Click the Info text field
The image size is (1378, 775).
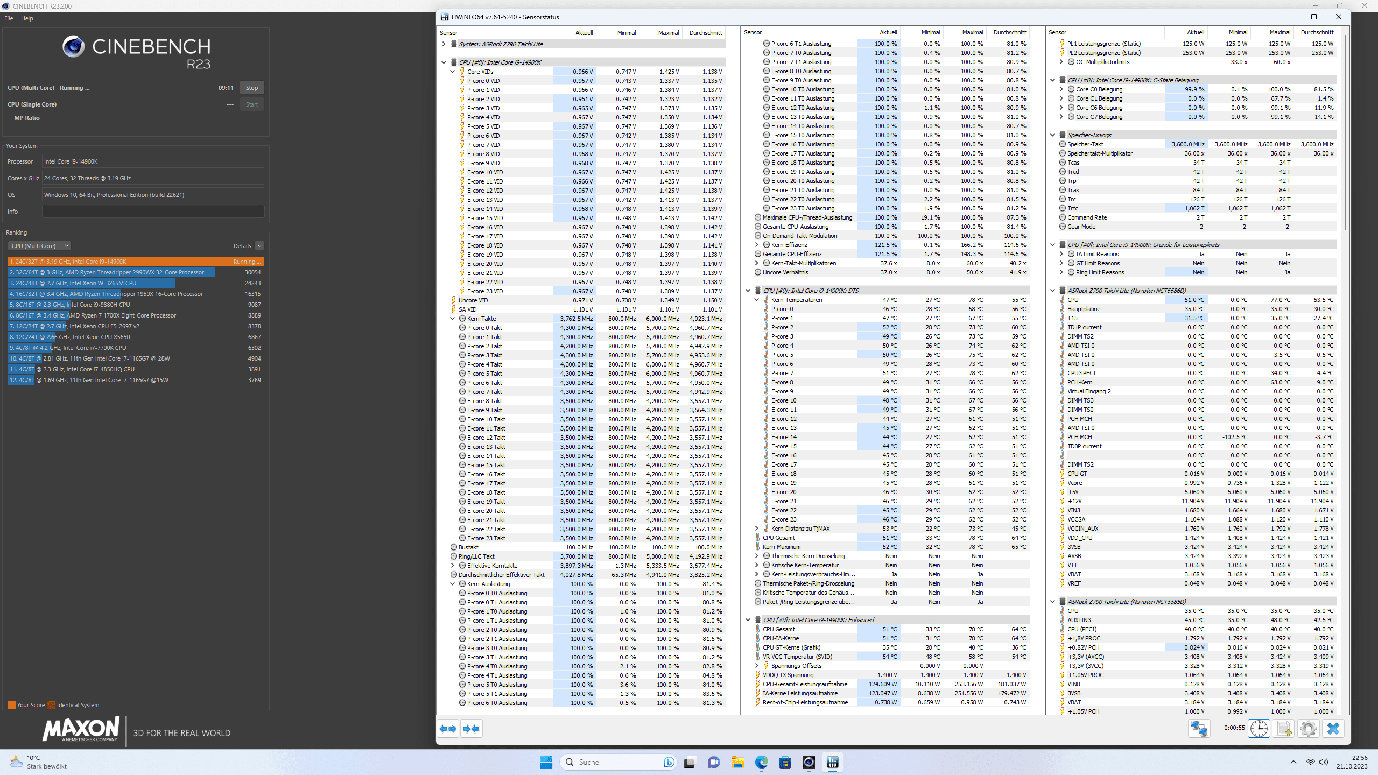pyautogui.click(x=153, y=212)
